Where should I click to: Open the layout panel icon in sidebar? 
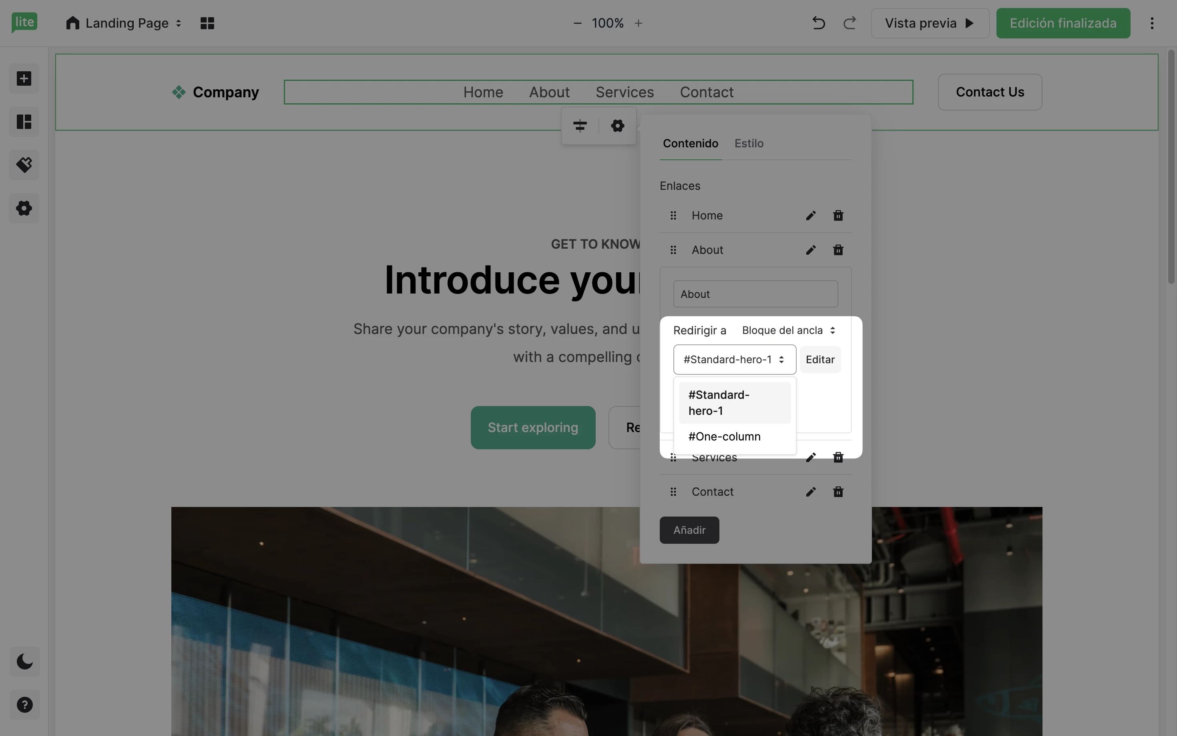[24, 122]
